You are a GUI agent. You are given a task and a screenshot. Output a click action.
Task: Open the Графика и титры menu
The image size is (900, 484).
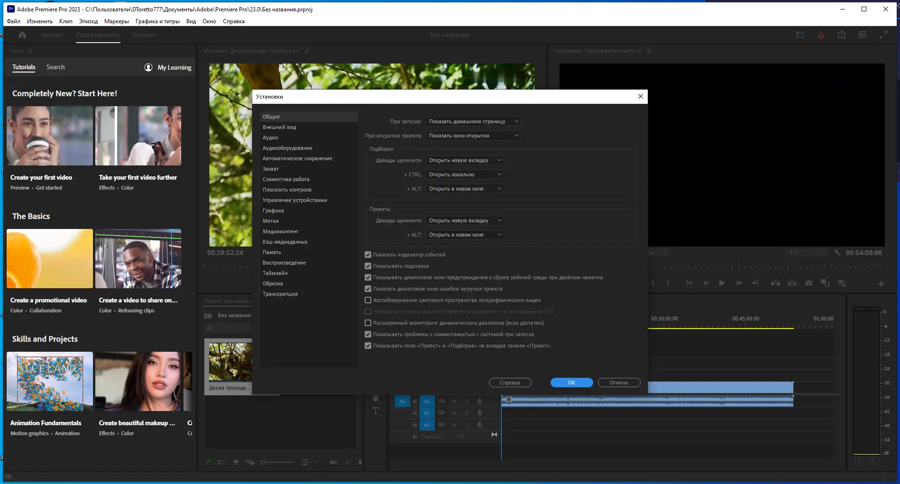(157, 21)
